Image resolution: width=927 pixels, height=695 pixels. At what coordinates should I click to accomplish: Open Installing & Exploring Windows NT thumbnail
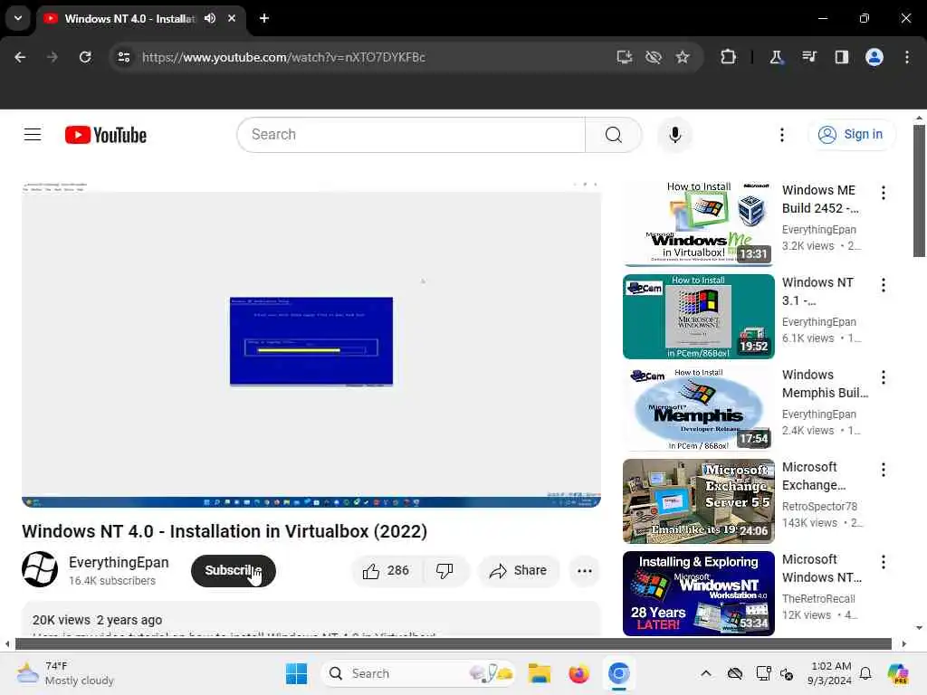(x=698, y=594)
